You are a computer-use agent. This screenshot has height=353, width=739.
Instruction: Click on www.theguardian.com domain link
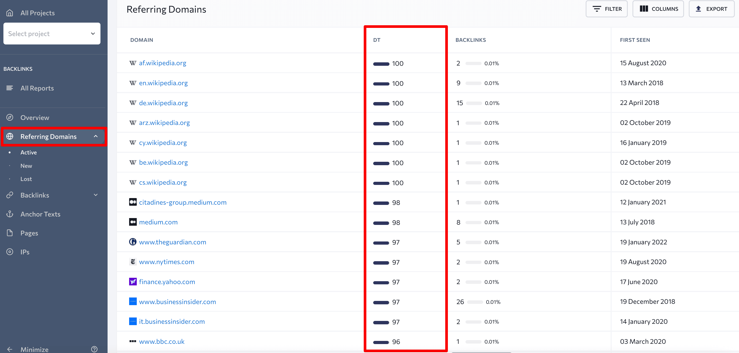[x=173, y=242]
